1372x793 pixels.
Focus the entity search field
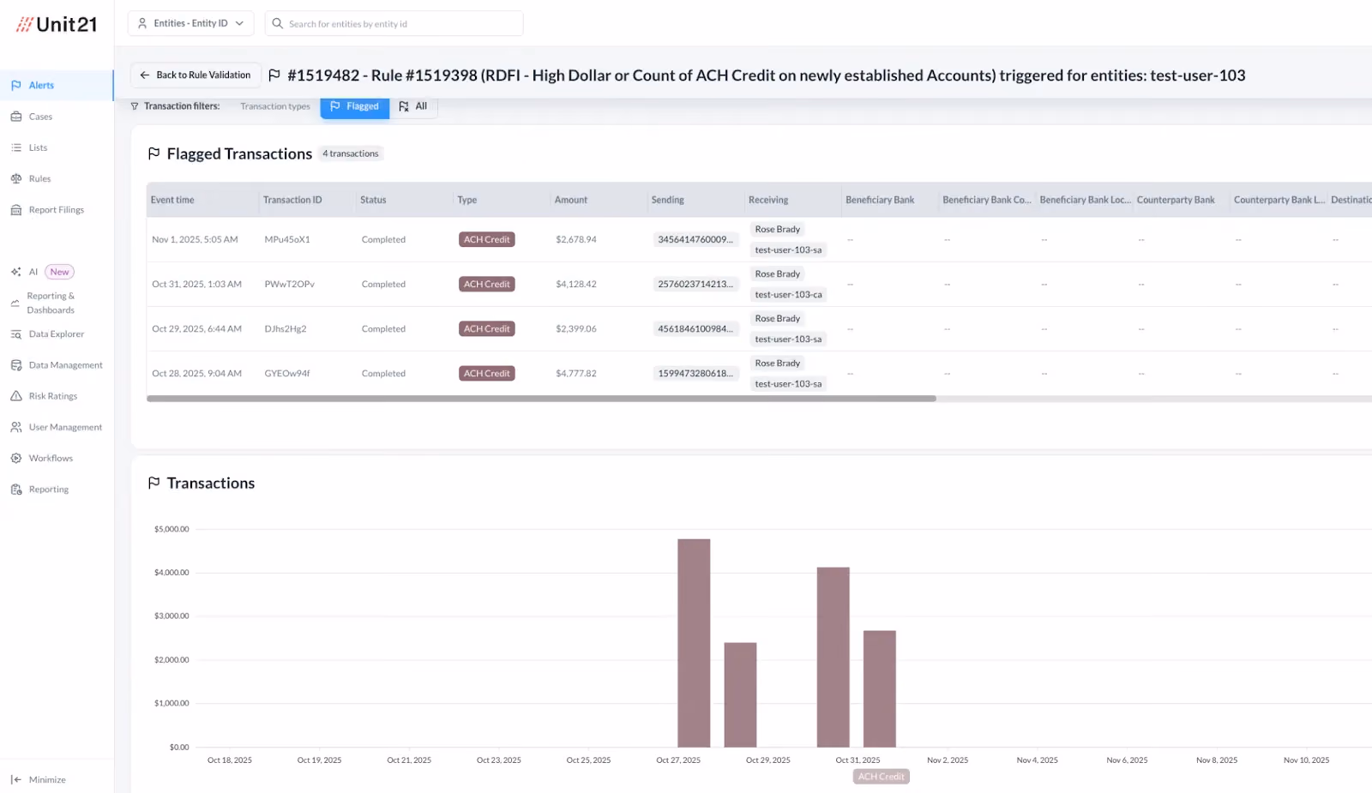[x=394, y=23]
